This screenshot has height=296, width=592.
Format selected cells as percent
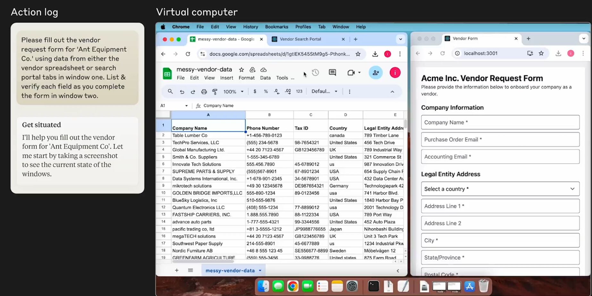point(266,92)
